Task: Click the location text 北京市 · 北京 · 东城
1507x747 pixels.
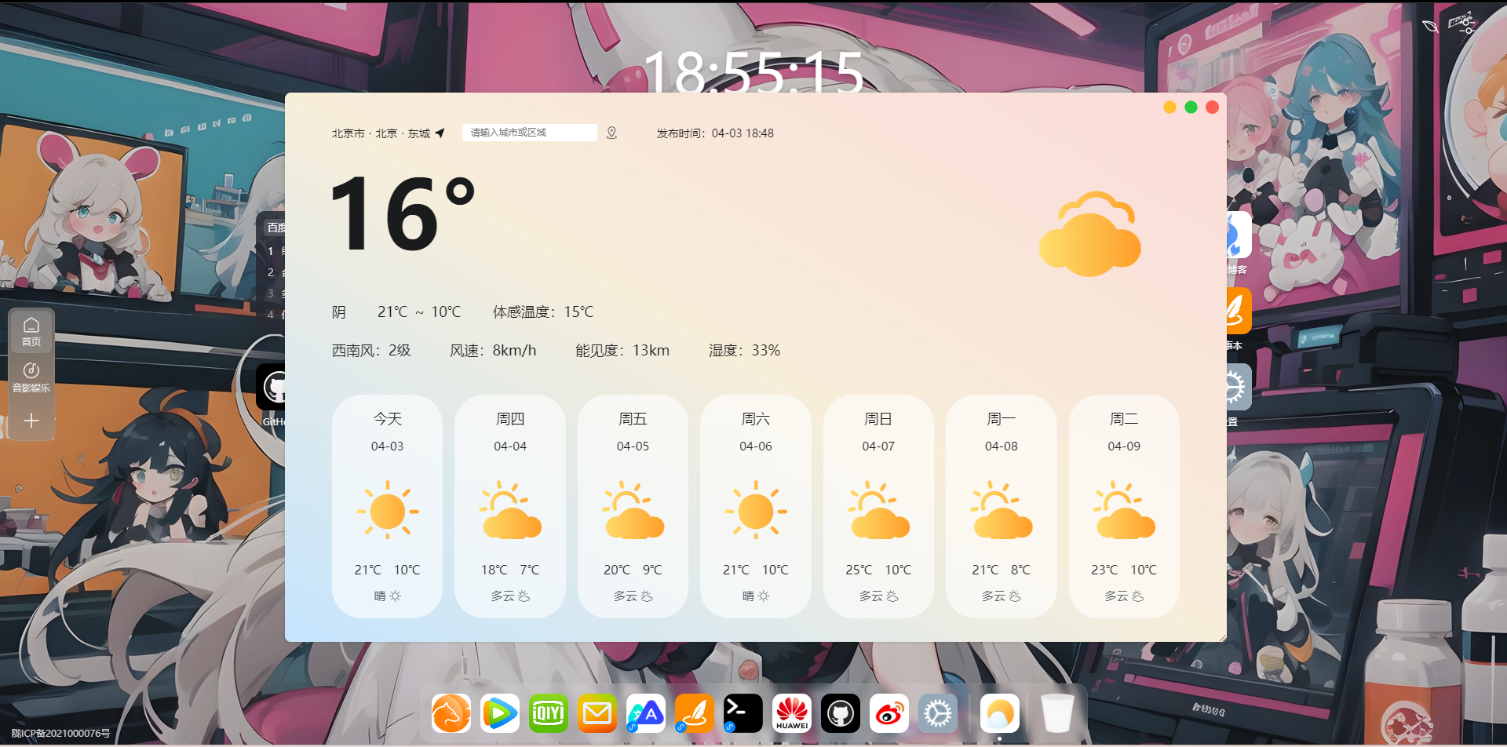Action: [x=381, y=133]
